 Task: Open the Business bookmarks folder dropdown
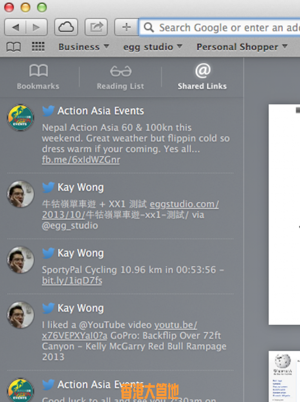coord(84,47)
